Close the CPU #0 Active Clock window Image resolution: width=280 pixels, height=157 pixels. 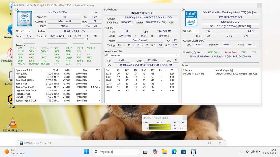[185, 117]
